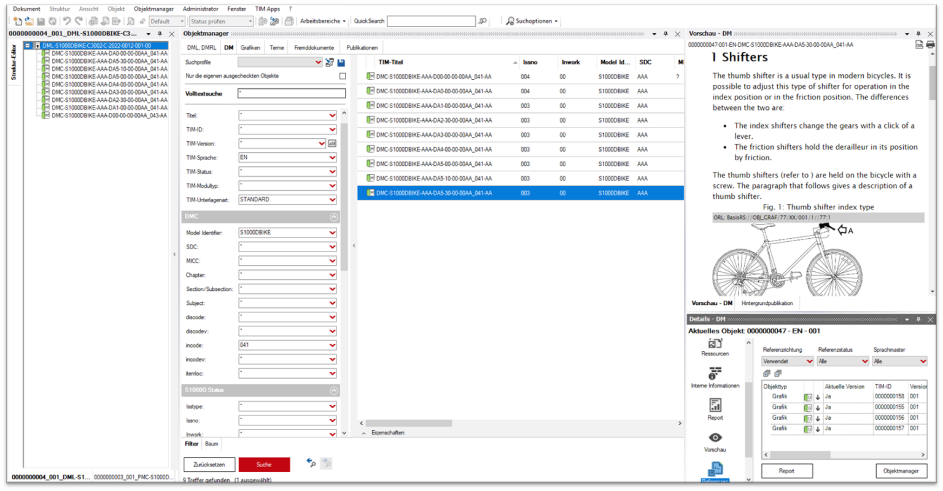This screenshot has width=943, height=491.
Task: Click the previous search back-arrow icon
Action: tap(311, 463)
